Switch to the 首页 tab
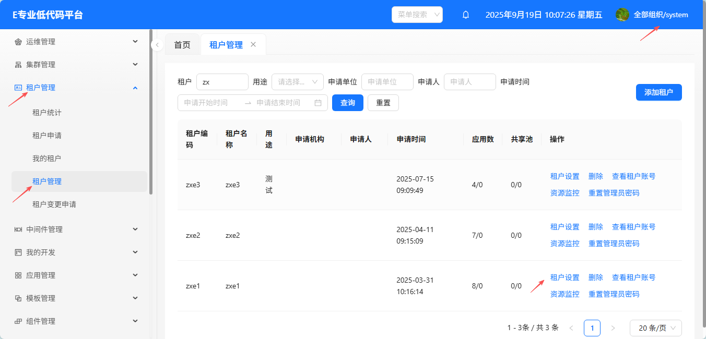 coord(182,45)
